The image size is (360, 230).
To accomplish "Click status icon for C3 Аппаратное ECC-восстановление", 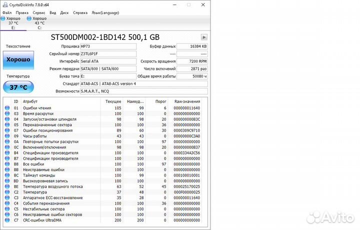I will (x=7, y=198).
